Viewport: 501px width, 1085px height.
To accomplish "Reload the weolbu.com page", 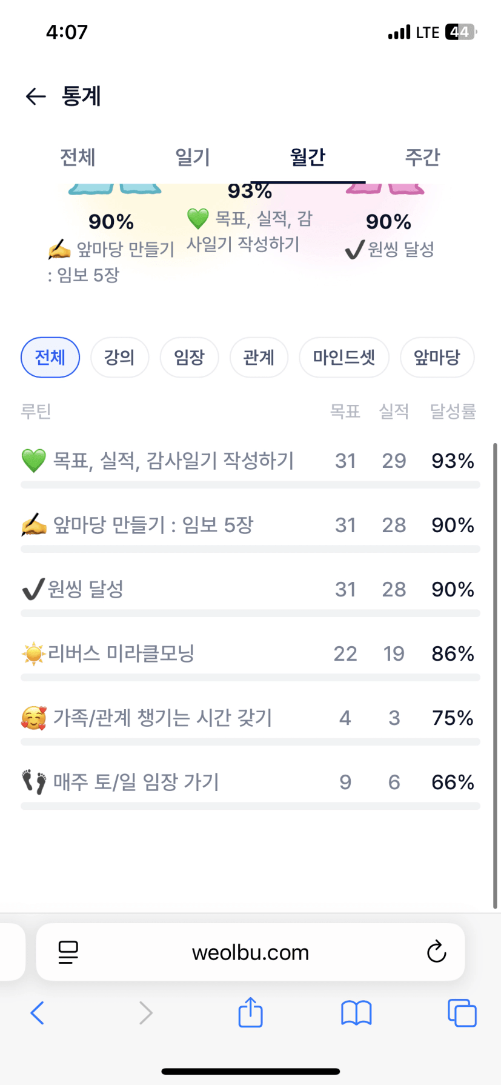I will pyautogui.click(x=436, y=952).
